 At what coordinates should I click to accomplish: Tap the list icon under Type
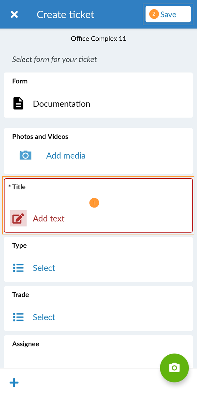(x=18, y=268)
